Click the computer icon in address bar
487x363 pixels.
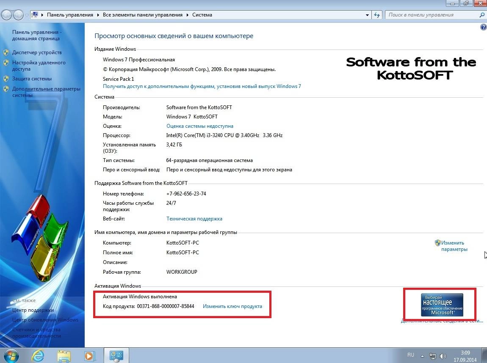(35, 14)
